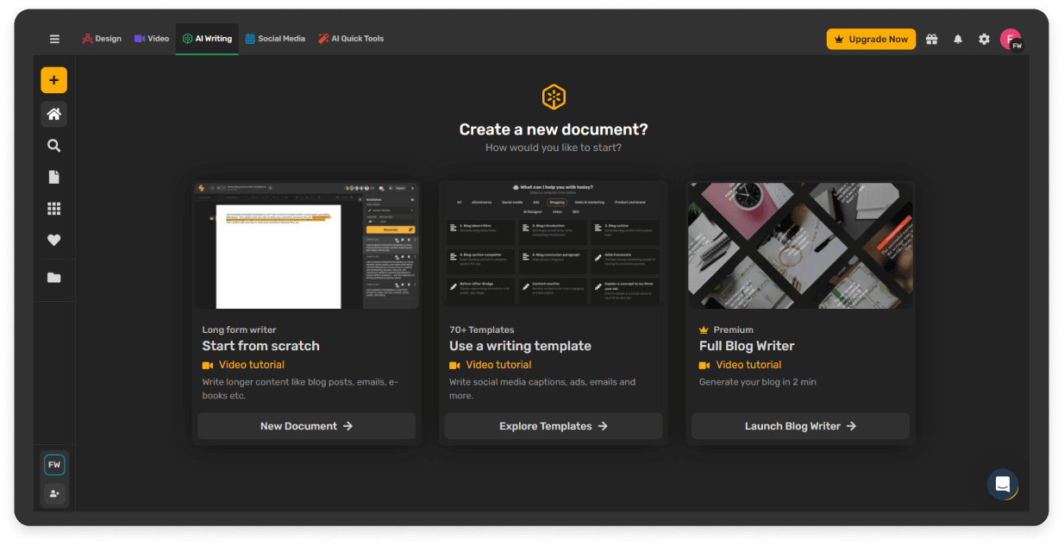Click the Upgrade Now button
Screen dimensions: 1064x546
(871, 38)
